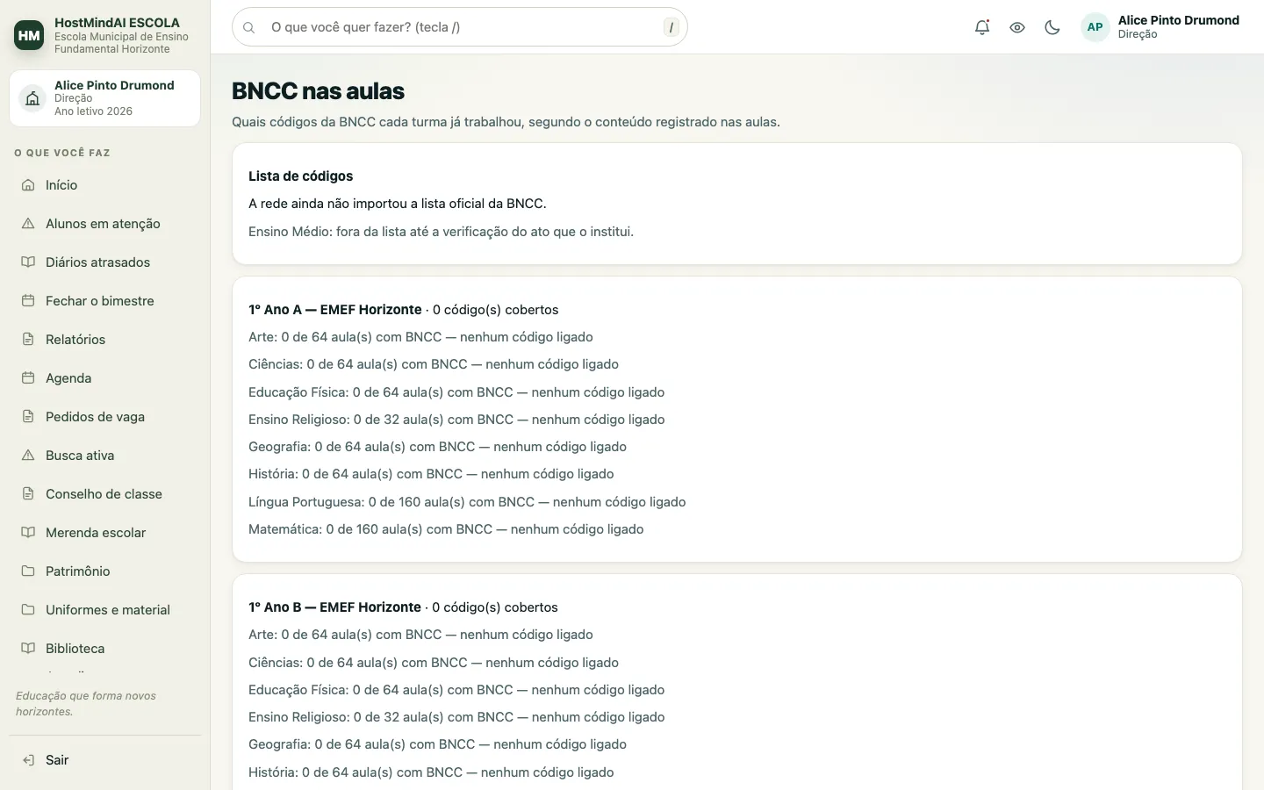Open Agenda in sidebar
The image size is (1264, 790).
[104, 378]
